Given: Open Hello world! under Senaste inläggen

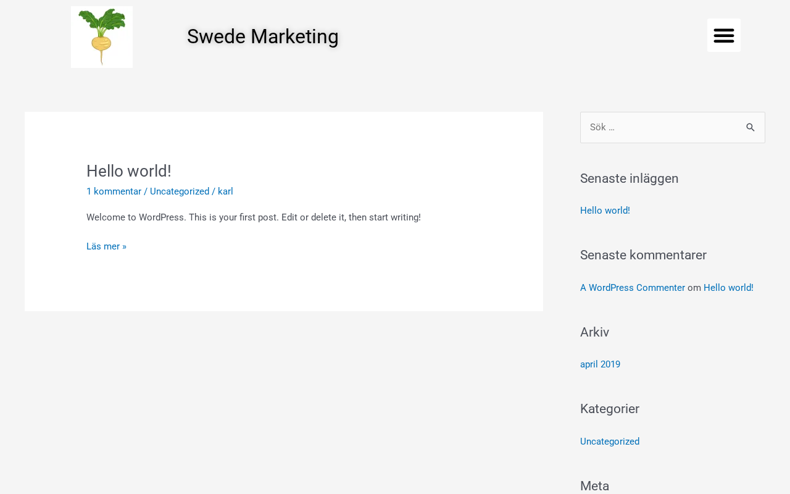Looking at the screenshot, I should (605, 211).
